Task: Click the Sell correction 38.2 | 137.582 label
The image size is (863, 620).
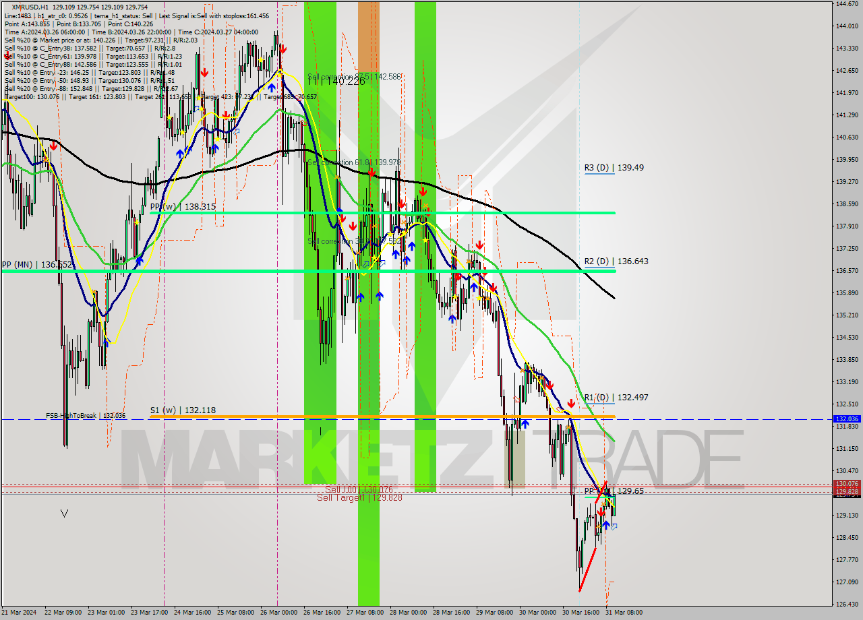Action: [354, 241]
